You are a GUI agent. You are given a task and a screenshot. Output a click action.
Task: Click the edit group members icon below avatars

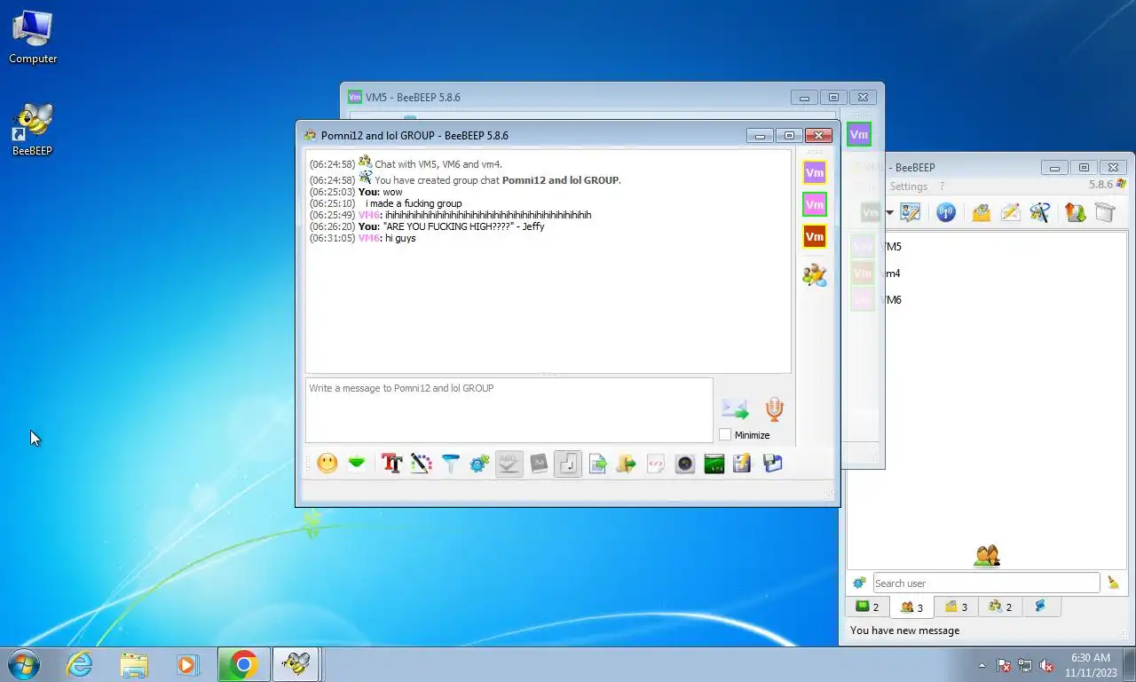coord(815,274)
